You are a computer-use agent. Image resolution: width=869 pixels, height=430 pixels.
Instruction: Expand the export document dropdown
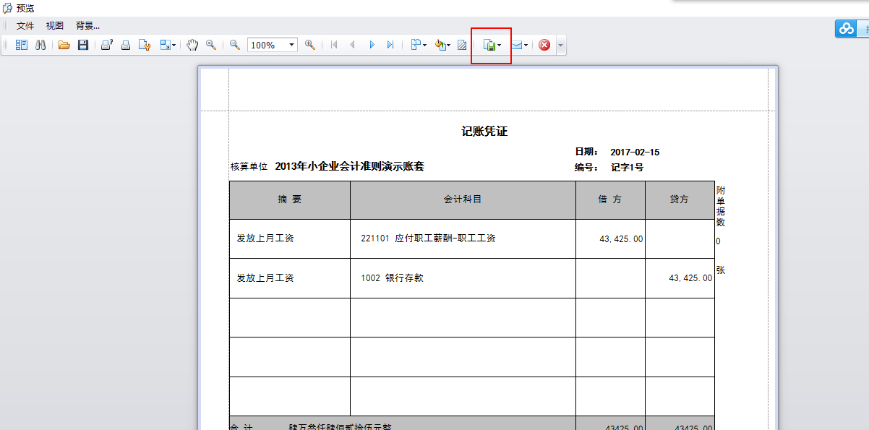pyautogui.click(x=499, y=46)
